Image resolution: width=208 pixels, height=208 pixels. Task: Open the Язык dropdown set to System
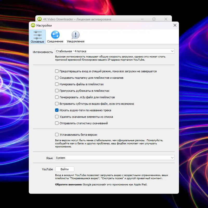coord(115,158)
